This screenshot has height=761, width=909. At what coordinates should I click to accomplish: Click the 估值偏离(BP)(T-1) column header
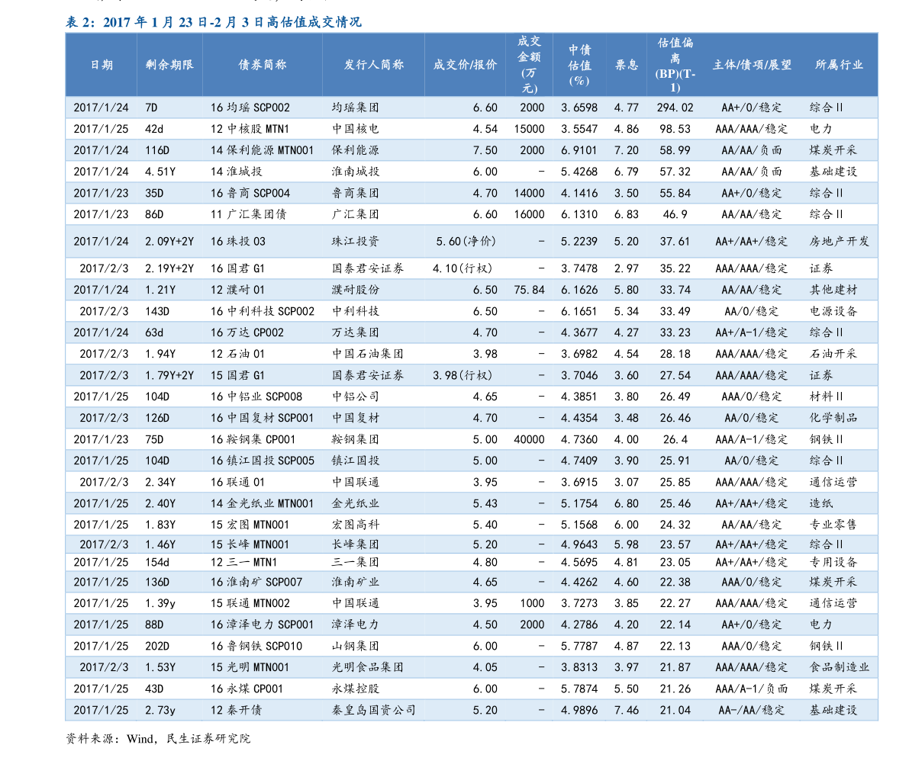[x=675, y=65]
